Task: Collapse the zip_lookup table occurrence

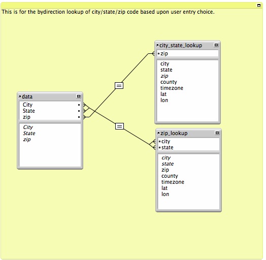Action: [x=217, y=133]
